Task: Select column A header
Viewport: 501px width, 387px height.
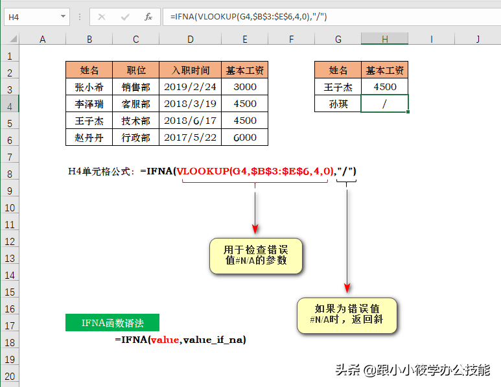Action: pyautogui.click(x=43, y=39)
